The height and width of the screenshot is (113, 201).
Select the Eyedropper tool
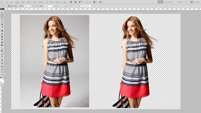point(2,27)
